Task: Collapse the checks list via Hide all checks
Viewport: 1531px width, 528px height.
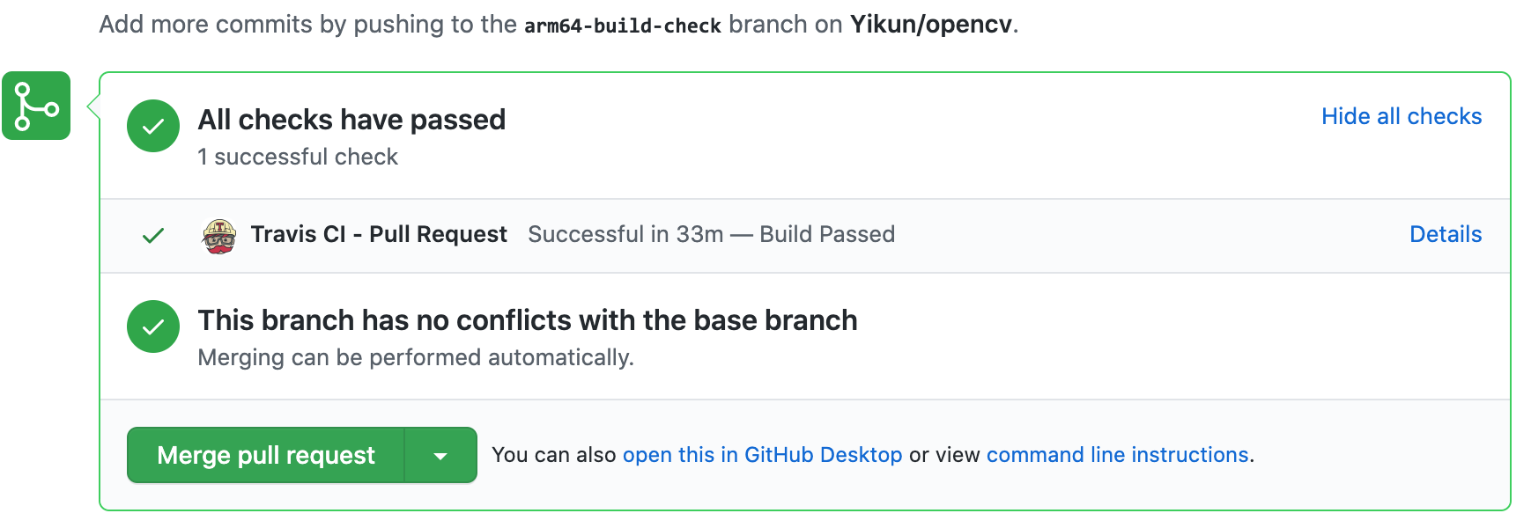Action: pos(1401,115)
